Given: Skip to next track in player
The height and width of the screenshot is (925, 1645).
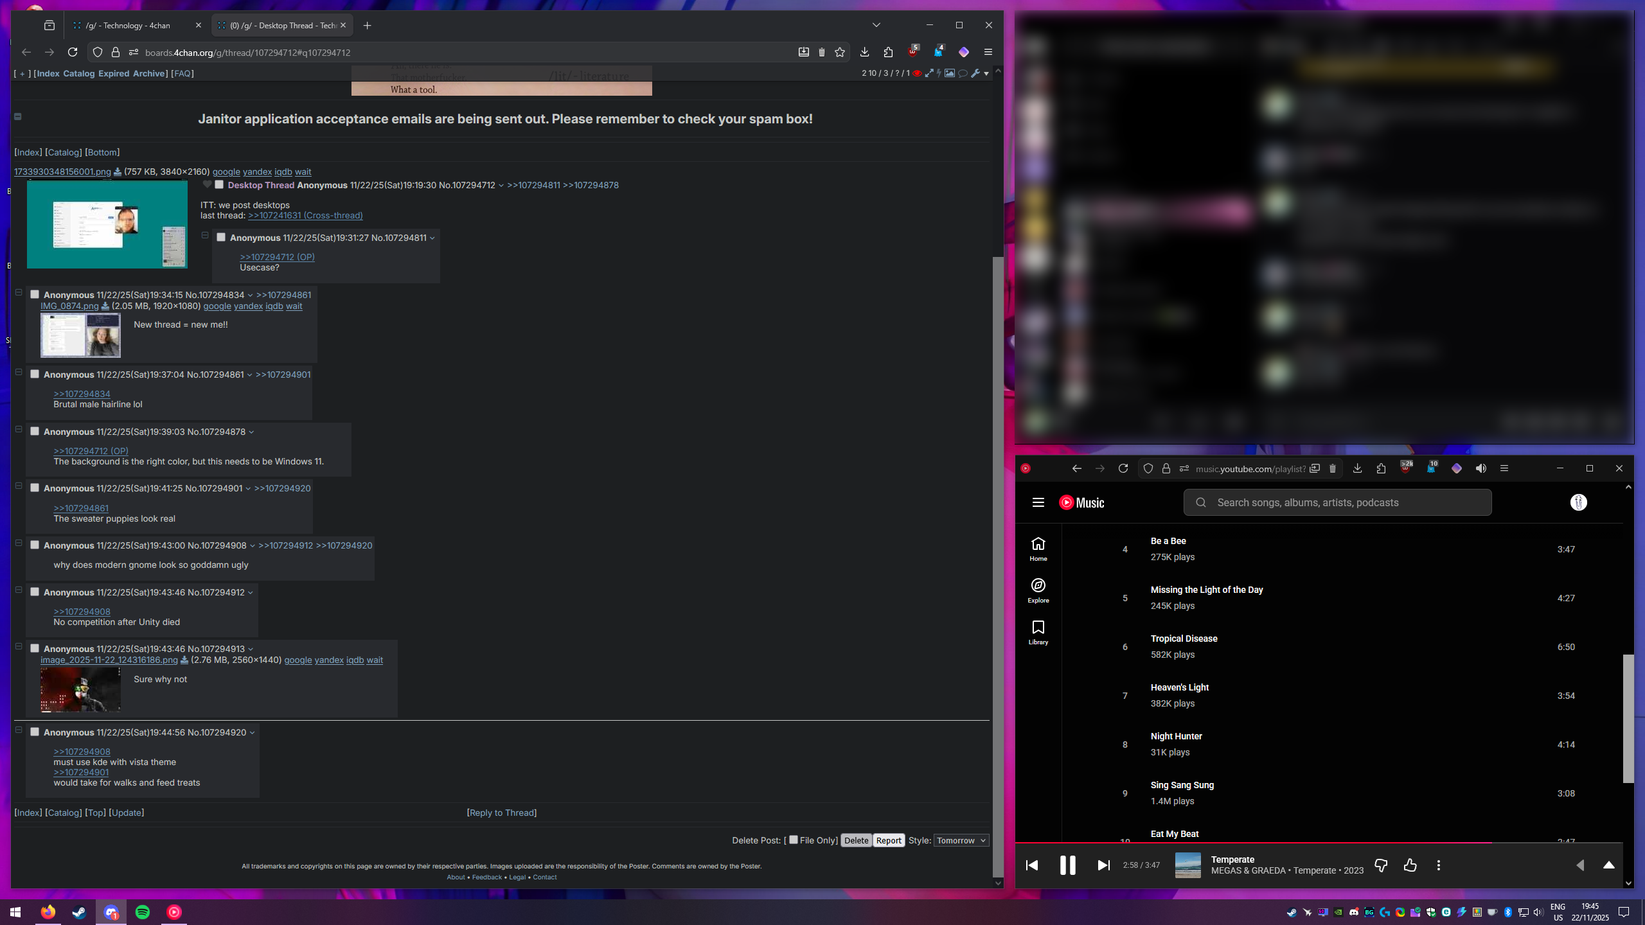Looking at the screenshot, I should (x=1103, y=865).
